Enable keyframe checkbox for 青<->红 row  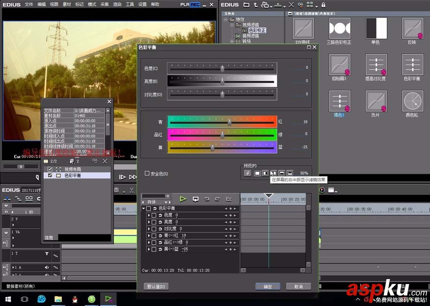[154, 235]
